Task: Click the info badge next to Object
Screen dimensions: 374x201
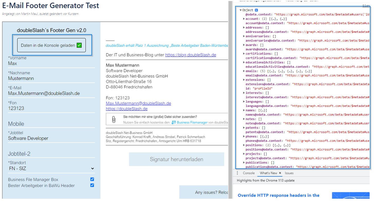Action: click(x=256, y=10)
